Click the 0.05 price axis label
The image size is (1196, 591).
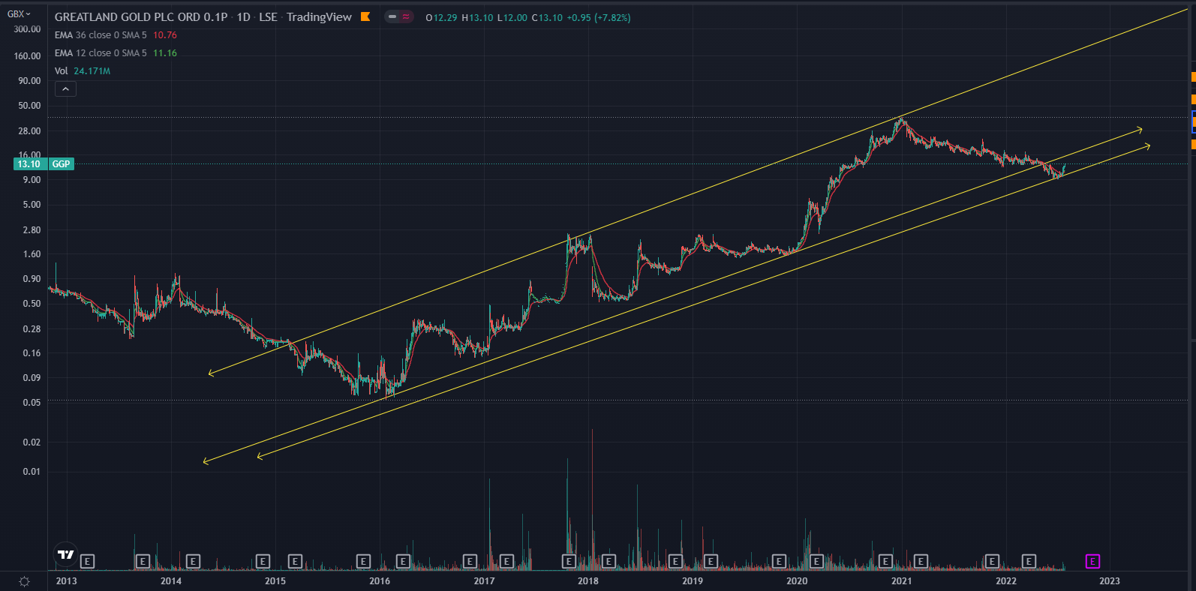tap(32, 403)
